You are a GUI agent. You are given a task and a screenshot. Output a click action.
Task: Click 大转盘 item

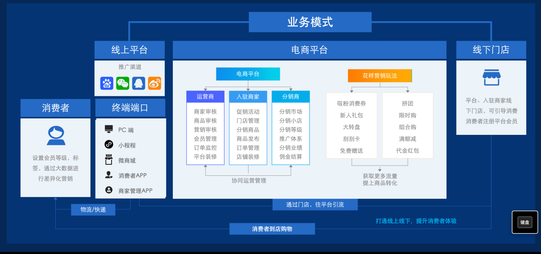(x=352, y=127)
